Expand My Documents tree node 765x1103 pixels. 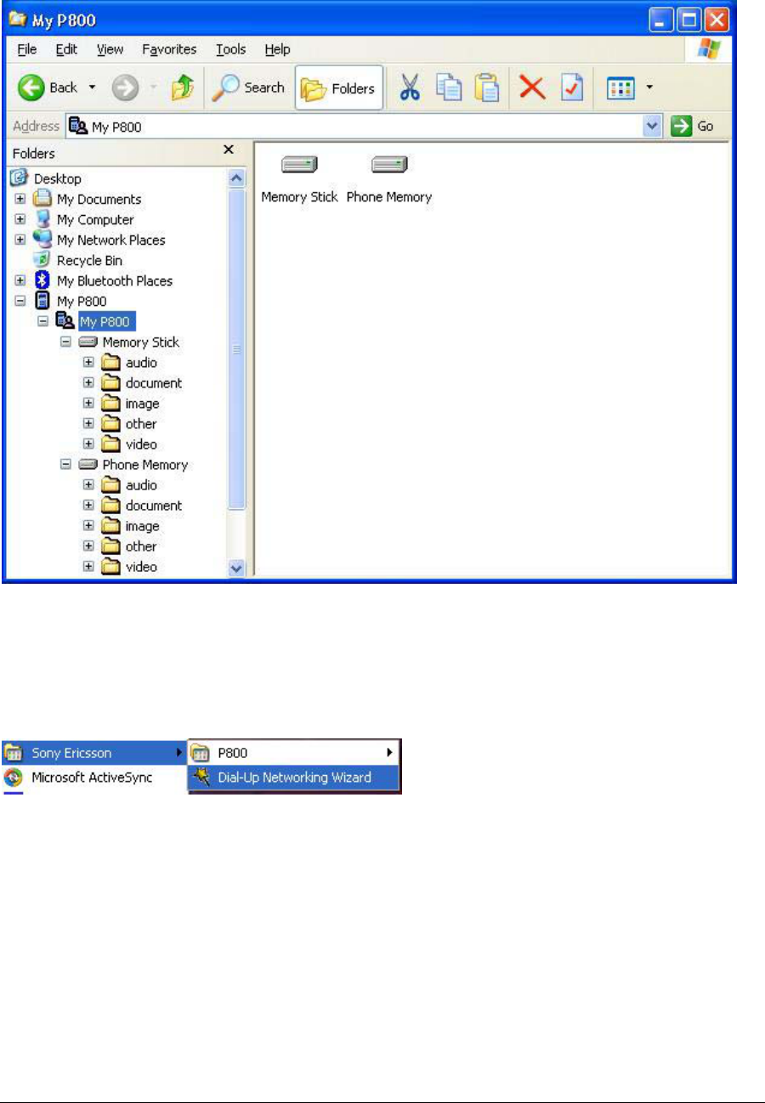tap(20, 199)
